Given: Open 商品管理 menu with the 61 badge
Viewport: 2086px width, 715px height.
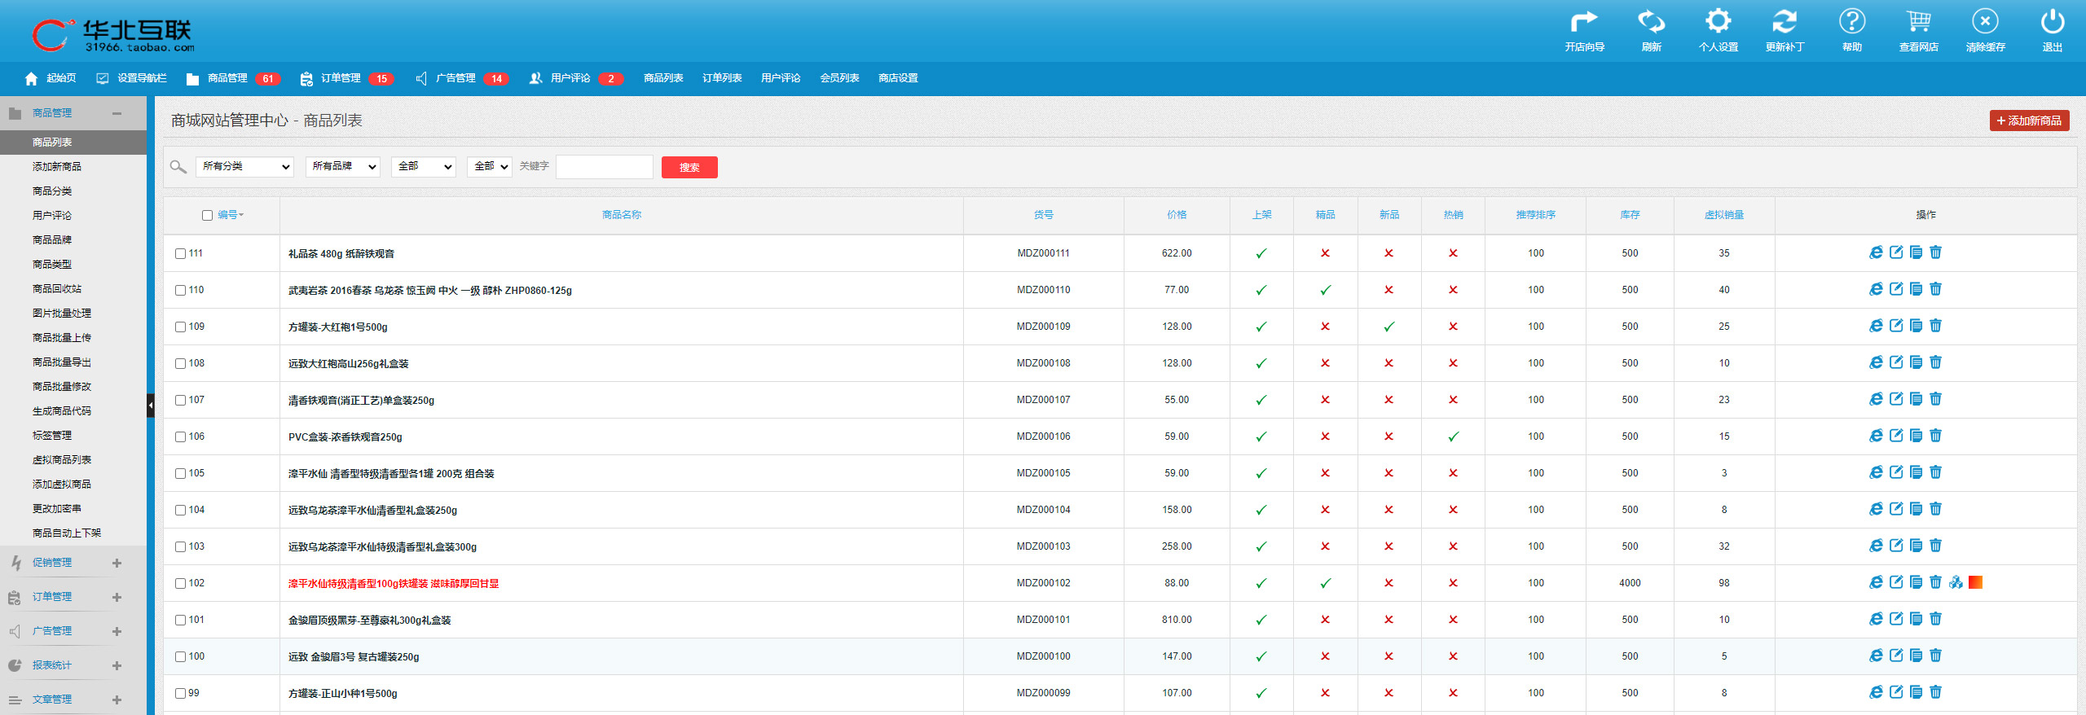Looking at the screenshot, I should click(234, 78).
